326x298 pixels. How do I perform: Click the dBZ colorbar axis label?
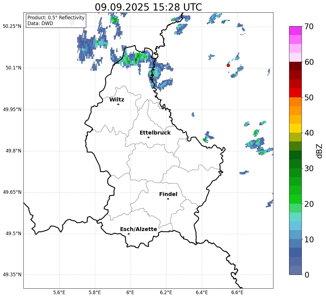coord(319,151)
